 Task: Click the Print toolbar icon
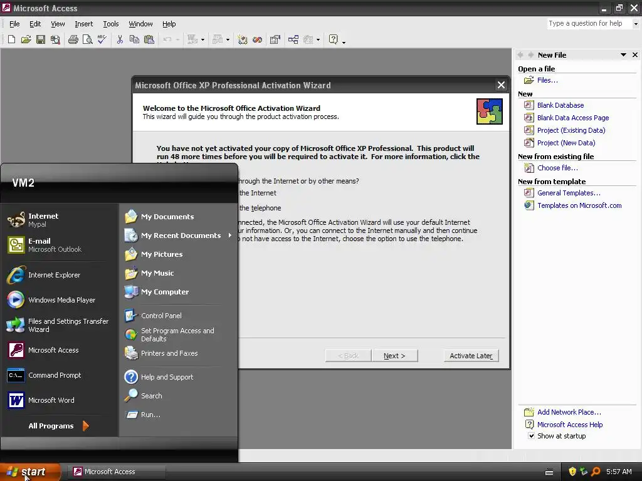coord(73,39)
